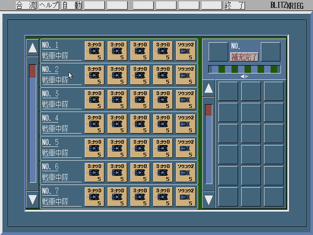Click the top-left empty slot in right grid
Image resolution: width=313 pixels, height=235 pixels.
pos(228,92)
